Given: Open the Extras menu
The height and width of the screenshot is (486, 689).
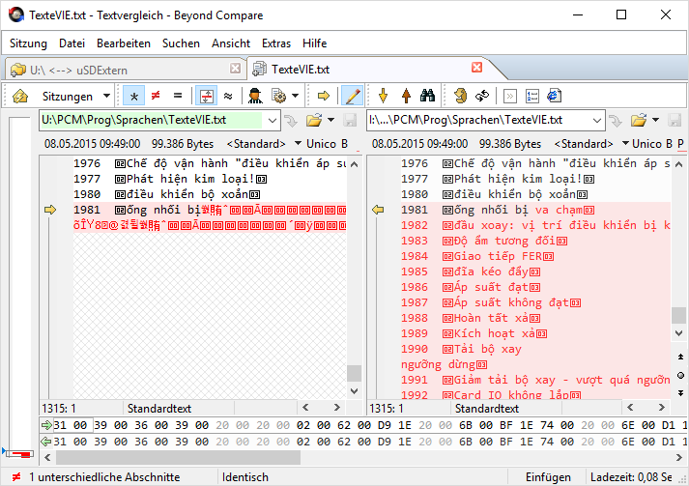Looking at the screenshot, I should (276, 43).
